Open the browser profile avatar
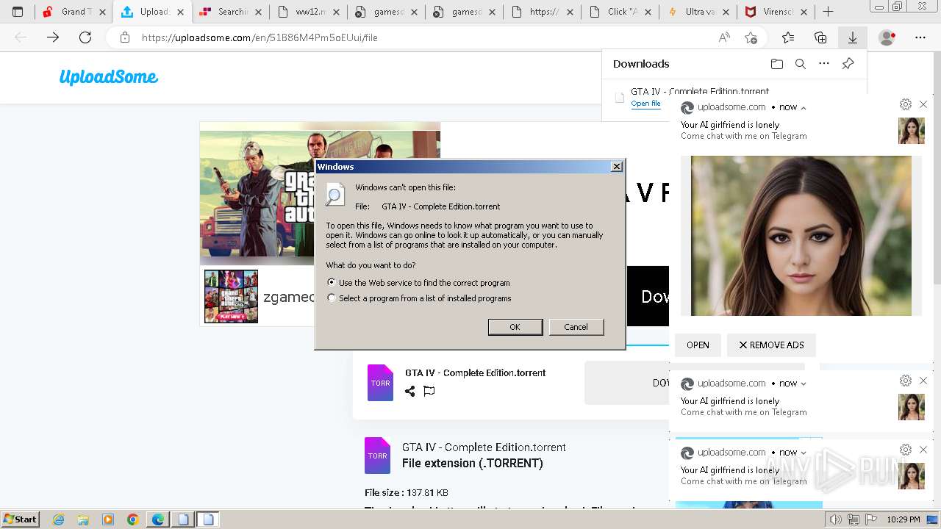 (x=887, y=37)
